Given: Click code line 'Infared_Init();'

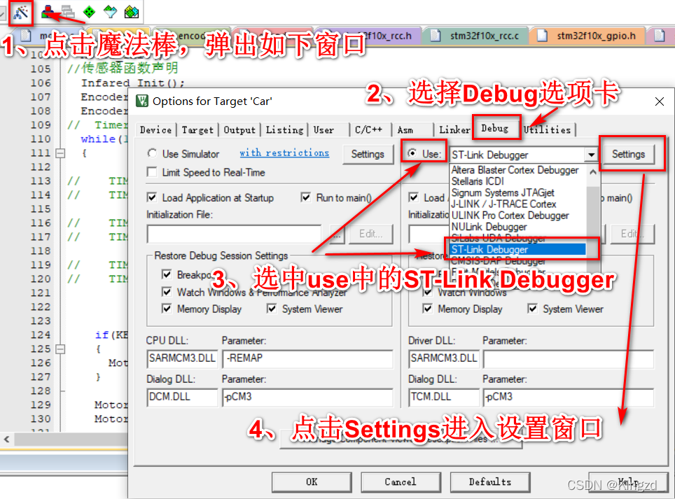Looking at the screenshot, I should click(133, 83).
